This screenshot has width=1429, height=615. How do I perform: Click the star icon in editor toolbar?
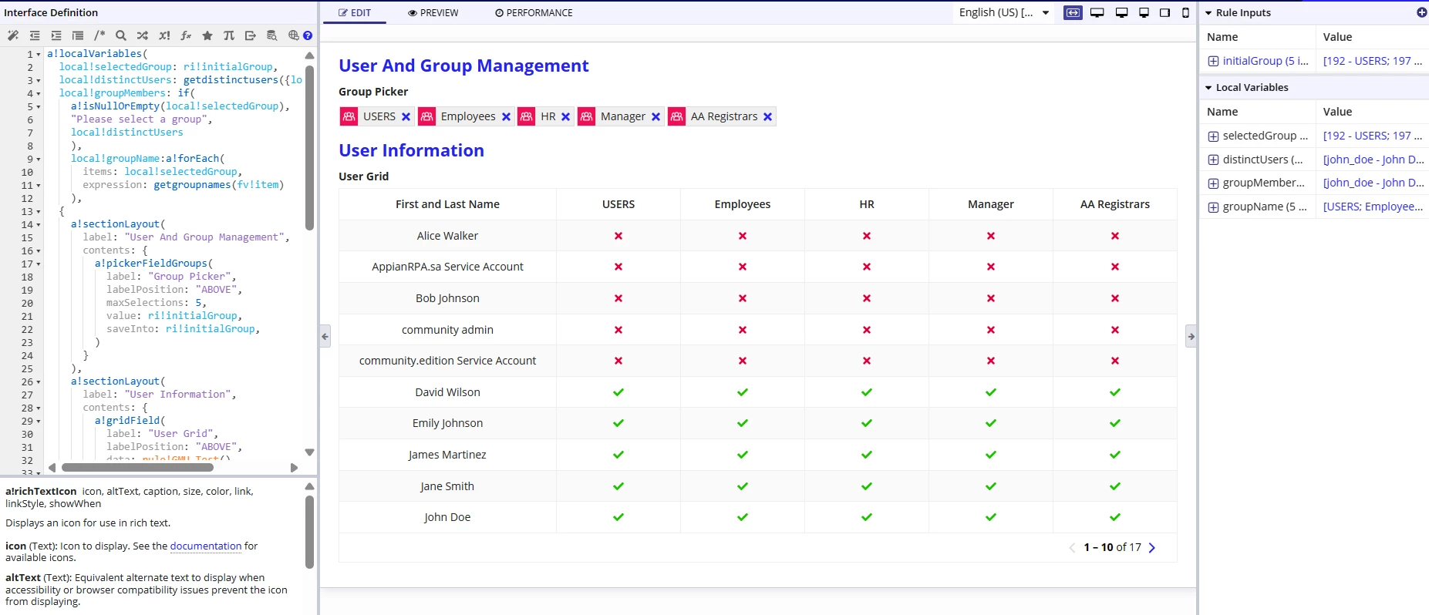click(207, 35)
